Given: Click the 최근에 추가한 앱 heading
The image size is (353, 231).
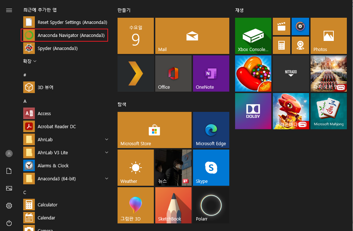Looking at the screenshot, I should (x=40, y=10).
